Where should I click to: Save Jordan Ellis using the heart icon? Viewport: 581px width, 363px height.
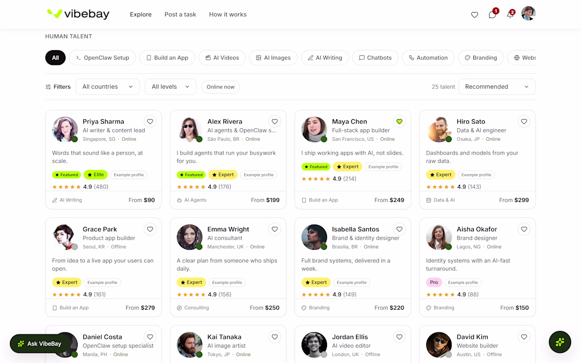(399, 337)
